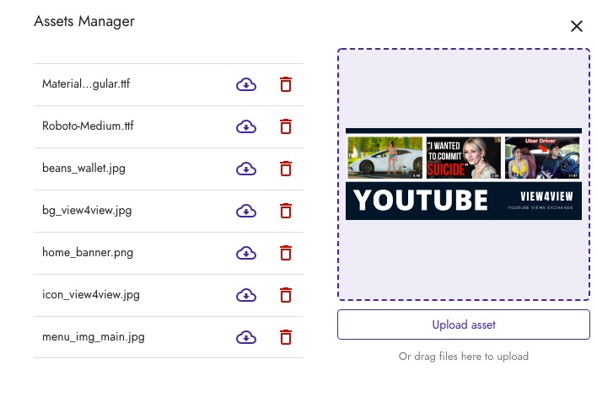597x413 pixels.
Task: Delete Roboto-Medium.ttf with trash icon
Action: click(286, 126)
